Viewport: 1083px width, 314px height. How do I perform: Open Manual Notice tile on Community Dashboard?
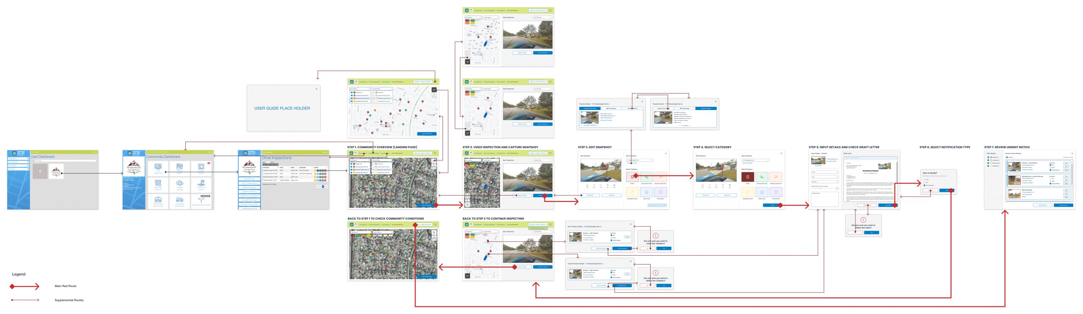tap(180, 168)
